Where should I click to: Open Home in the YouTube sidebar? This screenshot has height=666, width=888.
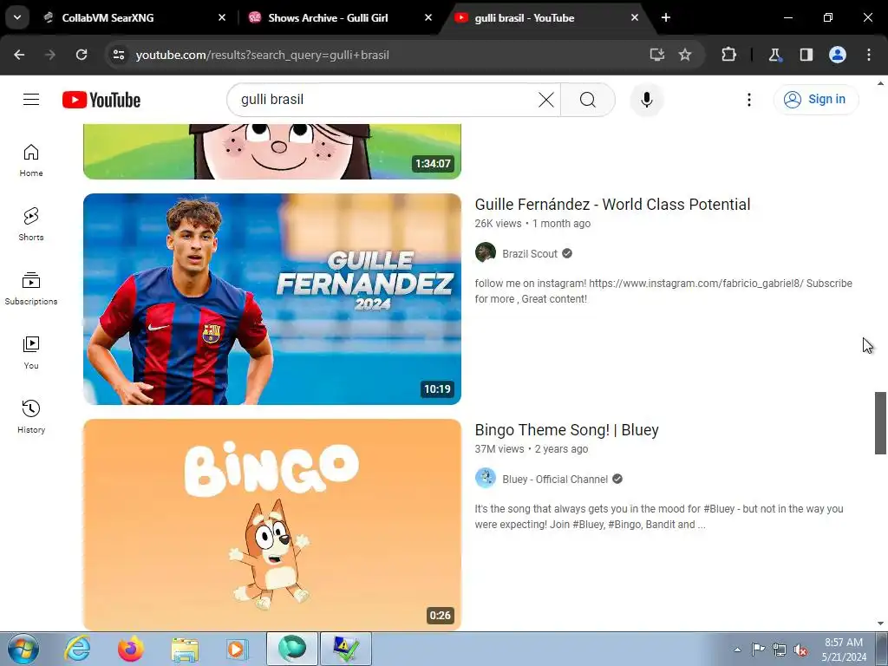(31, 160)
